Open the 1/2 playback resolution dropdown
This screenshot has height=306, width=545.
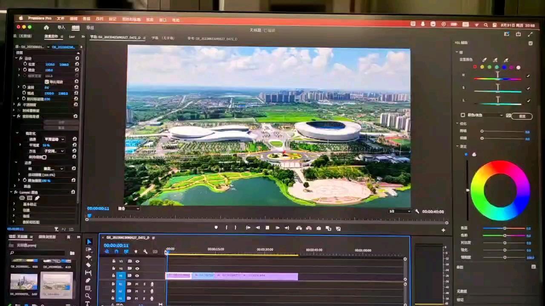point(400,211)
